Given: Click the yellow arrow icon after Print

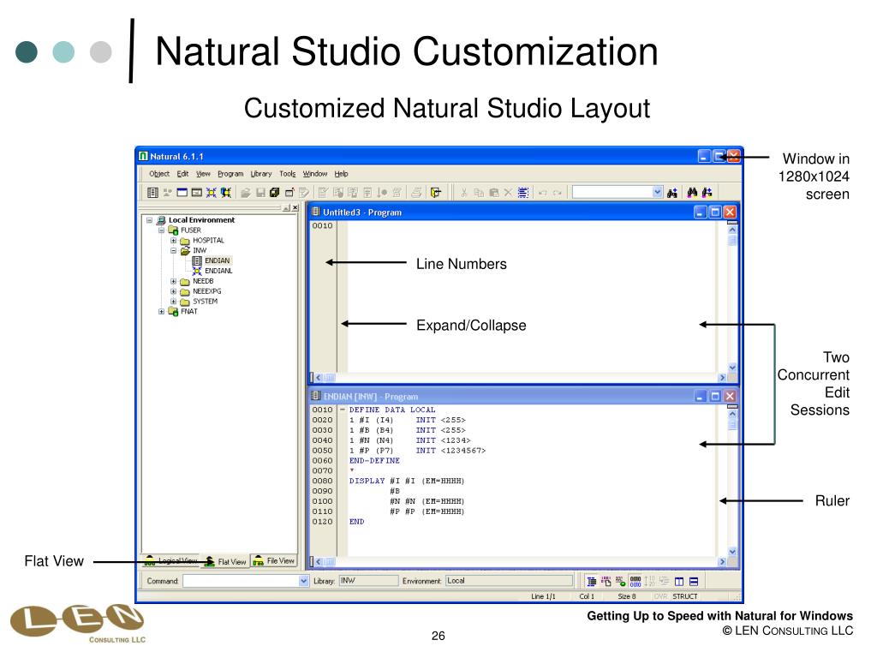Looking at the screenshot, I should (436, 193).
